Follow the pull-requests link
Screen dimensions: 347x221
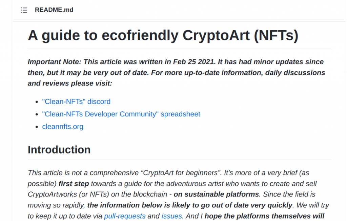click(x=125, y=216)
